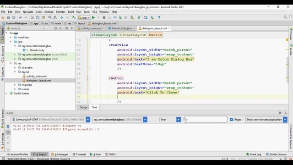Open the File menu
The width and height of the screenshot is (293, 165).
tap(3, 12)
